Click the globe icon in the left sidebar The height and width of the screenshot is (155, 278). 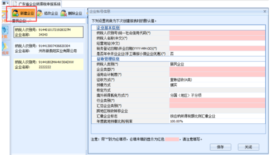(5, 30)
